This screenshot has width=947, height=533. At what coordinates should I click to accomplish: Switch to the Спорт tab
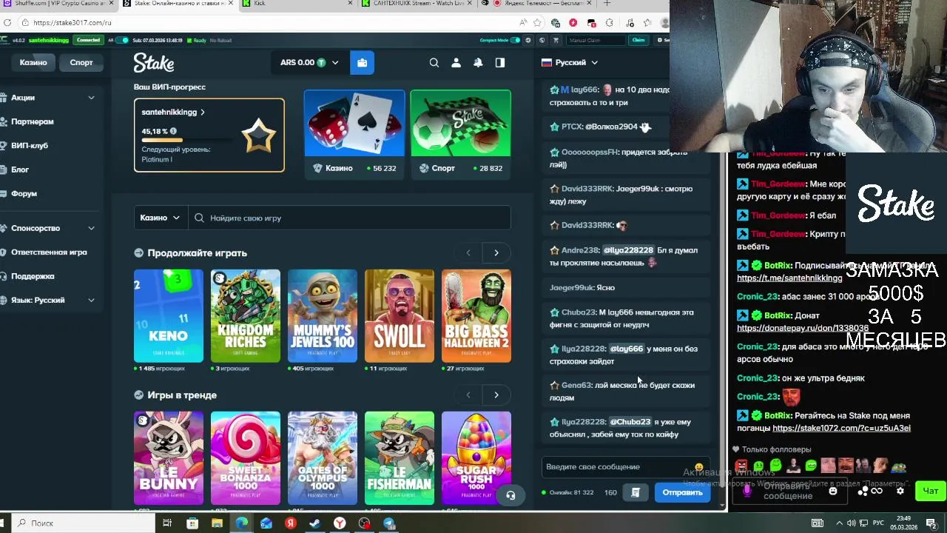point(81,63)
